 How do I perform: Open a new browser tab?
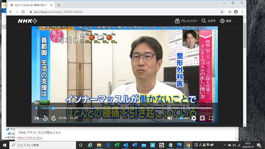[59, 5]
